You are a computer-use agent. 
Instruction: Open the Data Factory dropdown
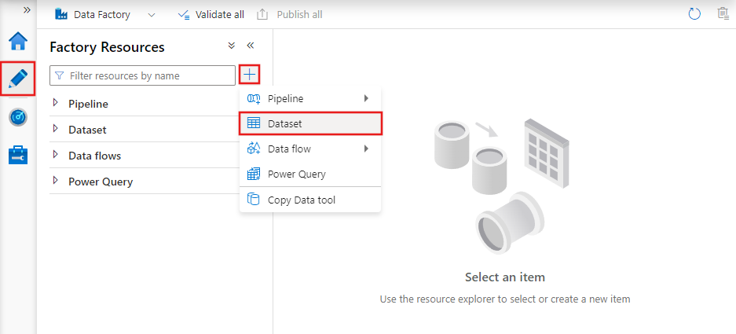pos(151,15)
